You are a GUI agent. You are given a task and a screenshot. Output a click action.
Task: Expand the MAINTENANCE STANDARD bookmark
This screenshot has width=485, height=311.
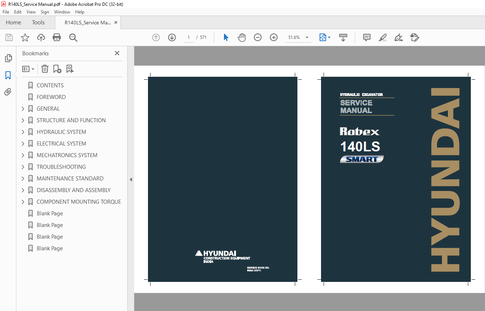click(23, 179)
